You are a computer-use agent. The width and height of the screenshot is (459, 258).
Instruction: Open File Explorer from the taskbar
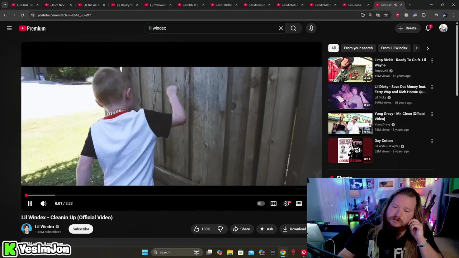coord(230,252)
